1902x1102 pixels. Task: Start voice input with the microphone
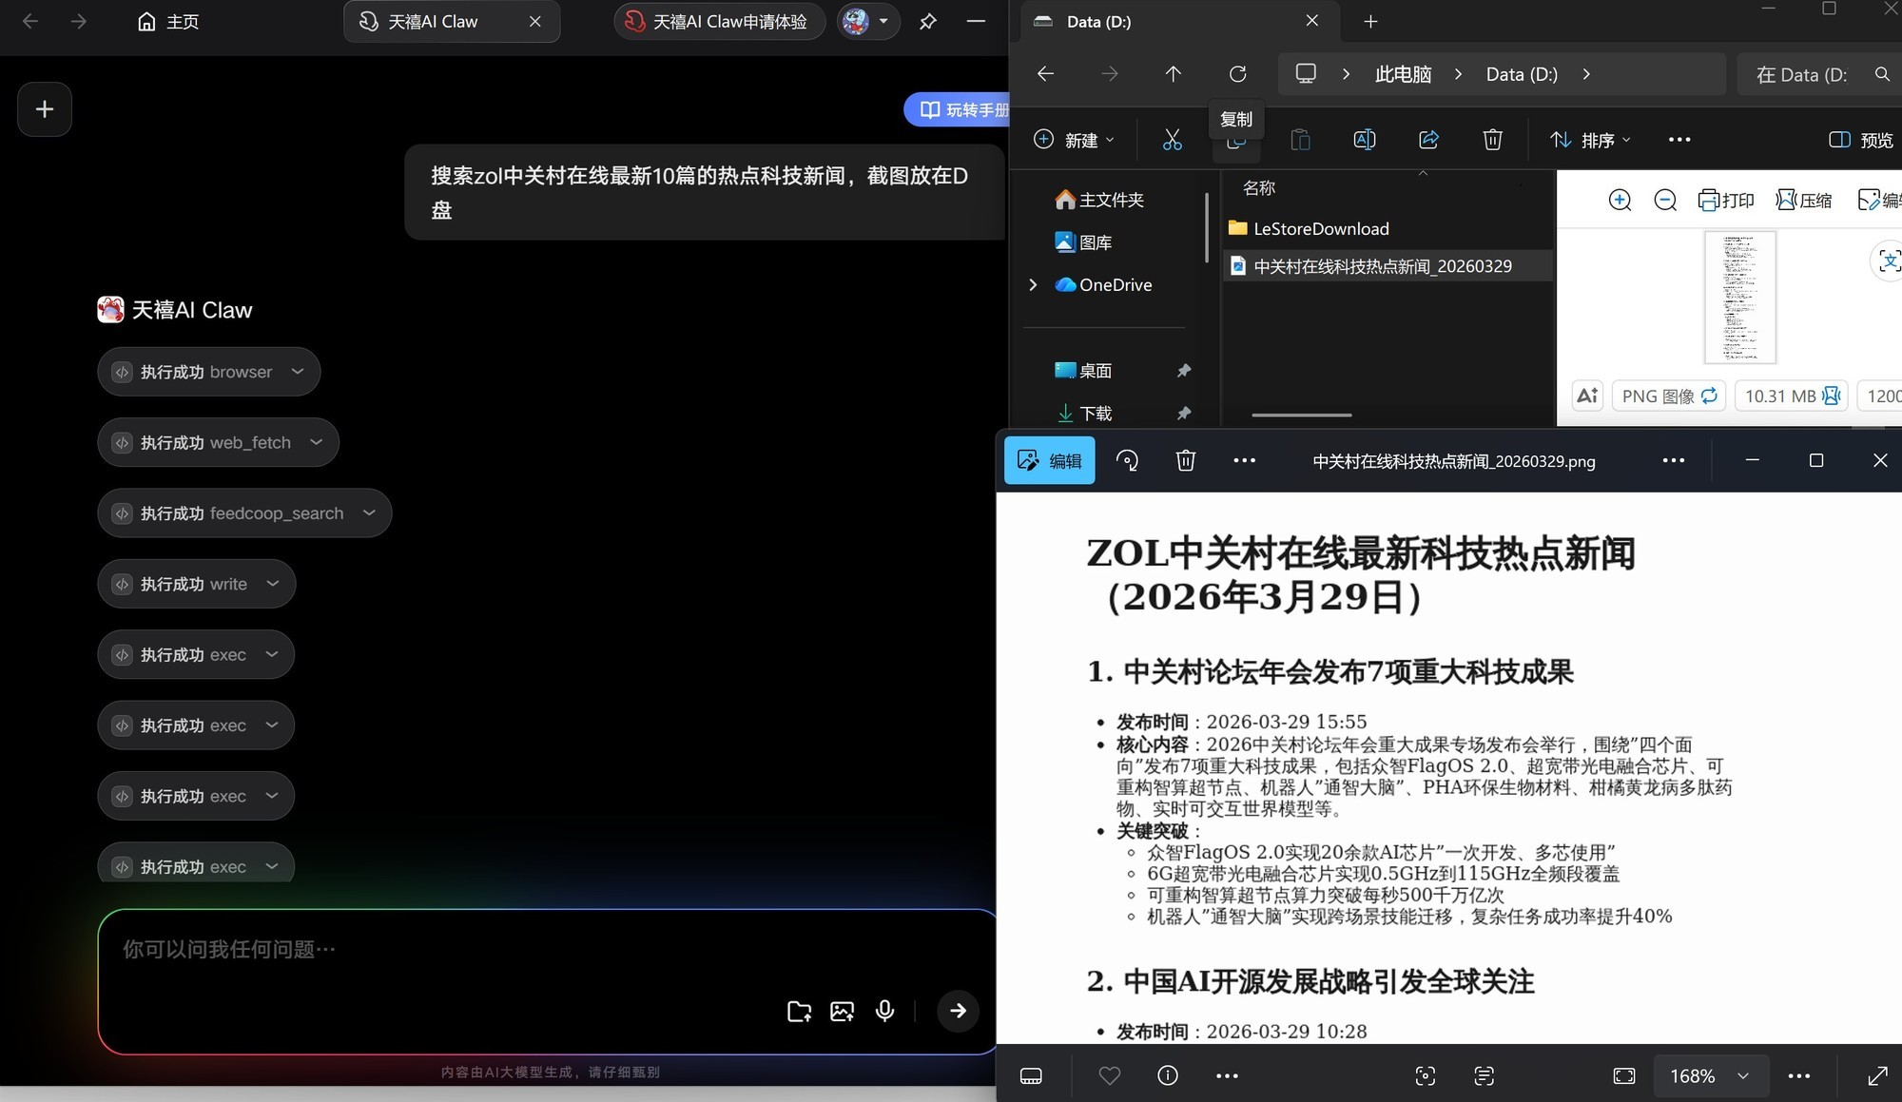(x=884, y=1012)
